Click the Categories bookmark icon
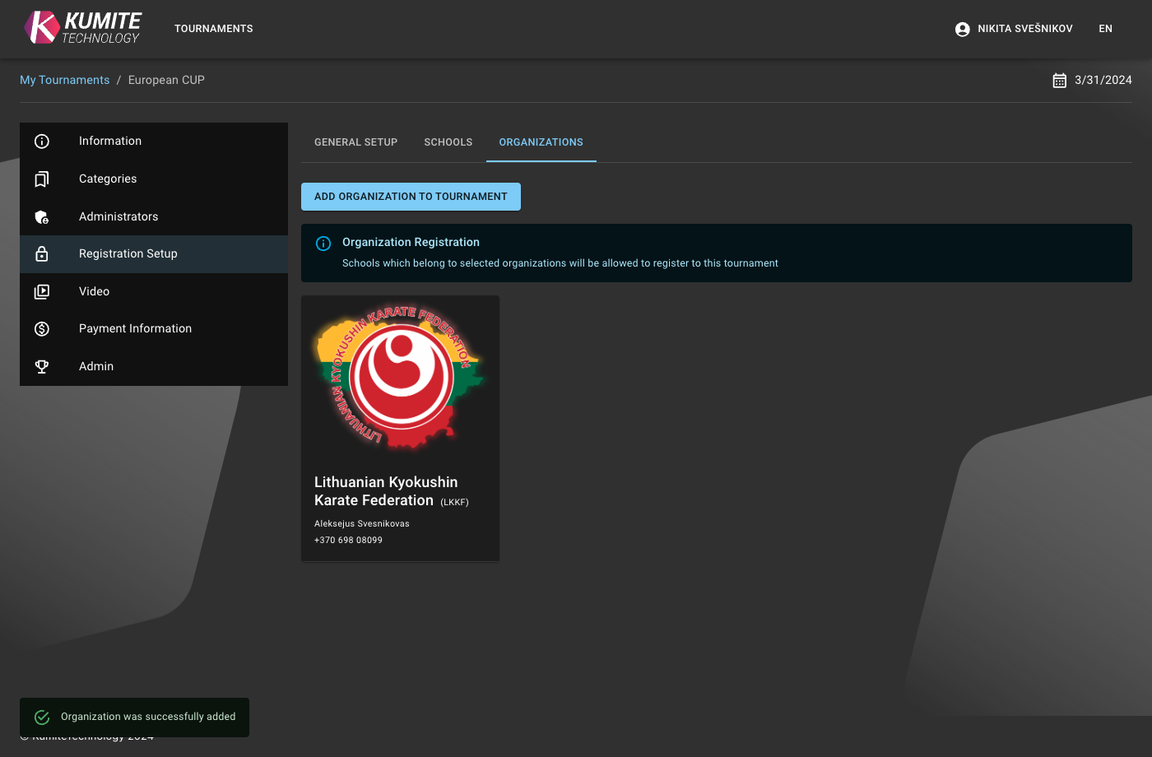This screenshot has height=757, width=1152. coord(42,179)
